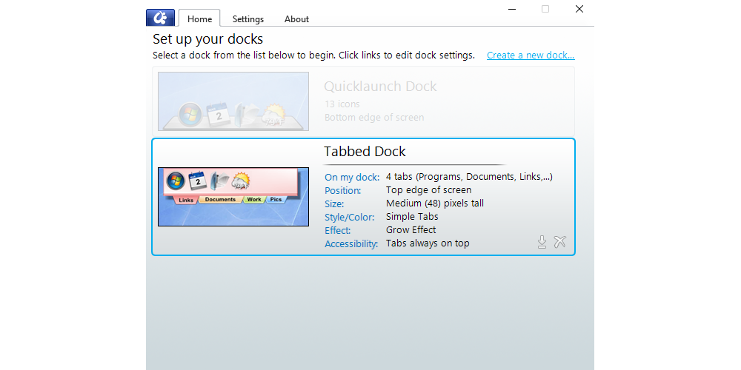Open the 'Accessibility:' setting link
This screenshot has height=370, width=741.
(x=351, y=244)
